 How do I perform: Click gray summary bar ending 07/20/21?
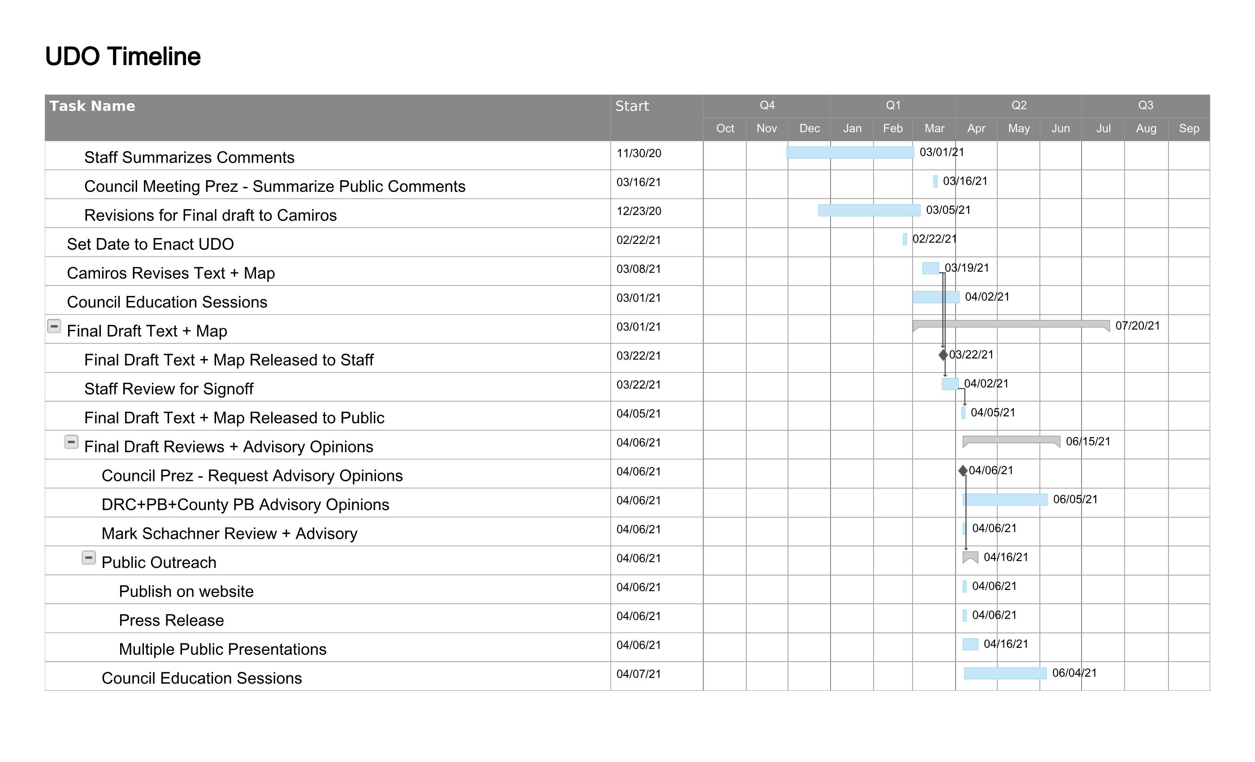[1011, 324]
